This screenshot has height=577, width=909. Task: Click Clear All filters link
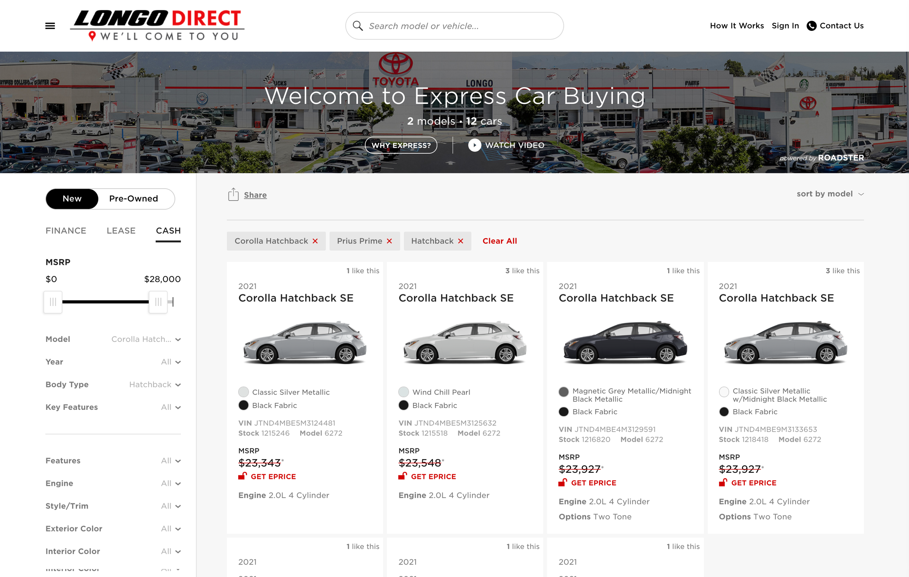coord(499,241)
